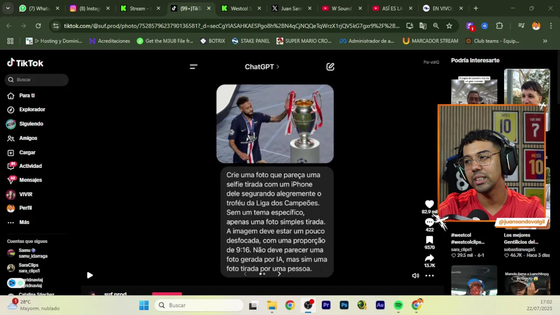Screen dimensions: 560x315
Task: Click the TikTok logo
Action: click(25, 63)
